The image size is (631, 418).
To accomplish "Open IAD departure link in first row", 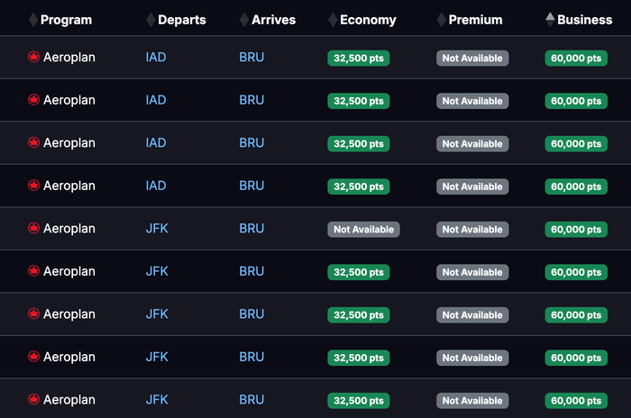I will pos(156,57).
